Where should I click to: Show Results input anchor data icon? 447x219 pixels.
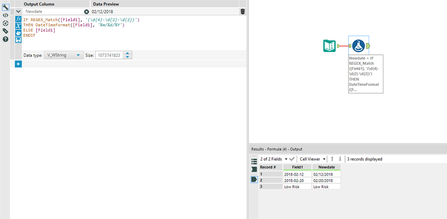click(254, 169)
